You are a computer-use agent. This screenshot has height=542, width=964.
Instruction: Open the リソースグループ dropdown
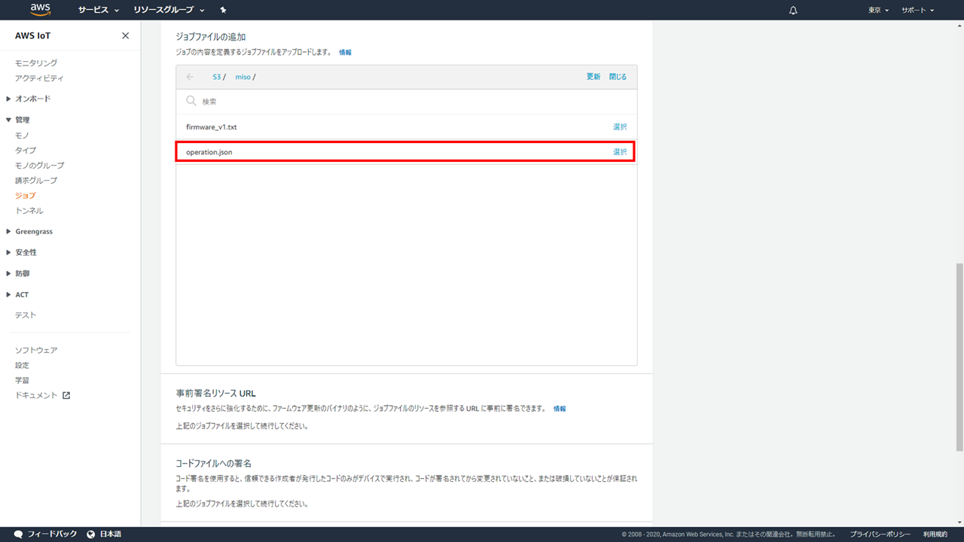(x=169, y=11)
